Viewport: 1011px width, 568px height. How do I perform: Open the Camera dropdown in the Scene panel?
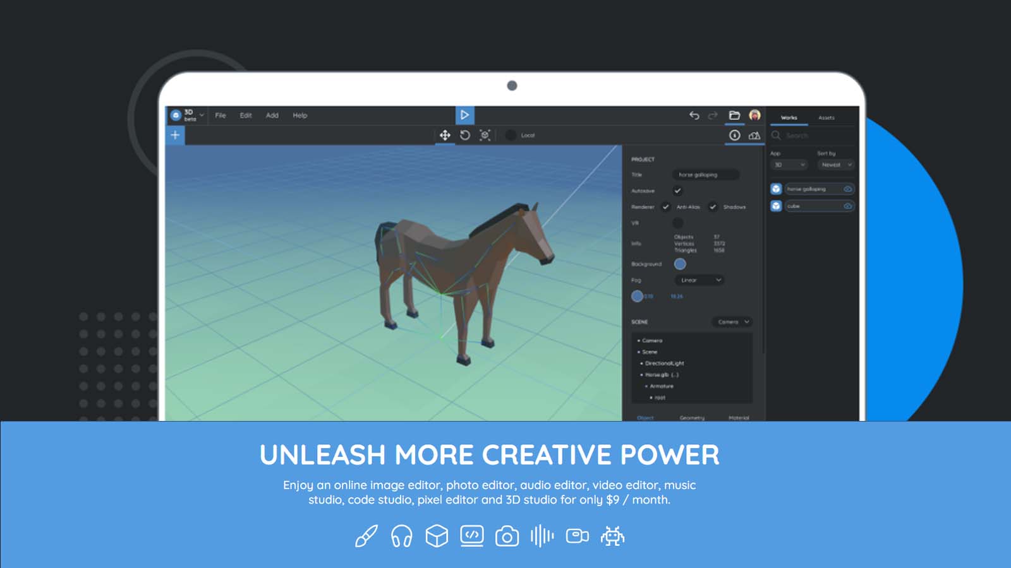[732, 322]
